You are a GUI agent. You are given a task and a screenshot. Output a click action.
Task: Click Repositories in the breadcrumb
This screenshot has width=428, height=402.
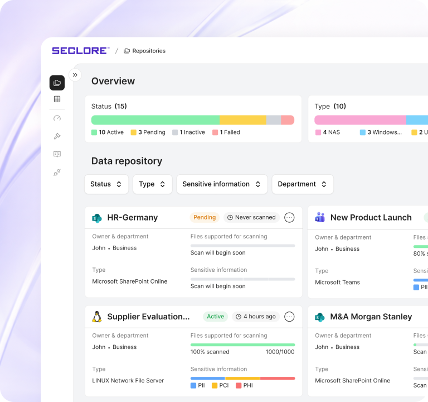(148, 51)
